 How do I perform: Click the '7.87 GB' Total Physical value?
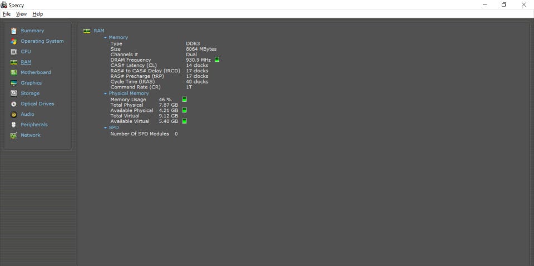click(168, 105)
